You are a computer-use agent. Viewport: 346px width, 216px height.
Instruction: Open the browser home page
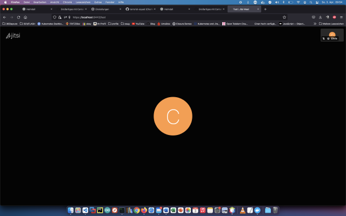[x=25, y=17]
